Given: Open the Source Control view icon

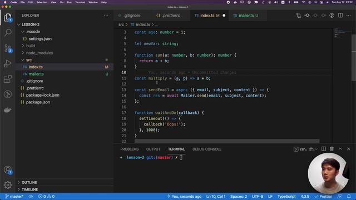Looking at the screenshot, I should pyautogui.click(x=8, y=48).
